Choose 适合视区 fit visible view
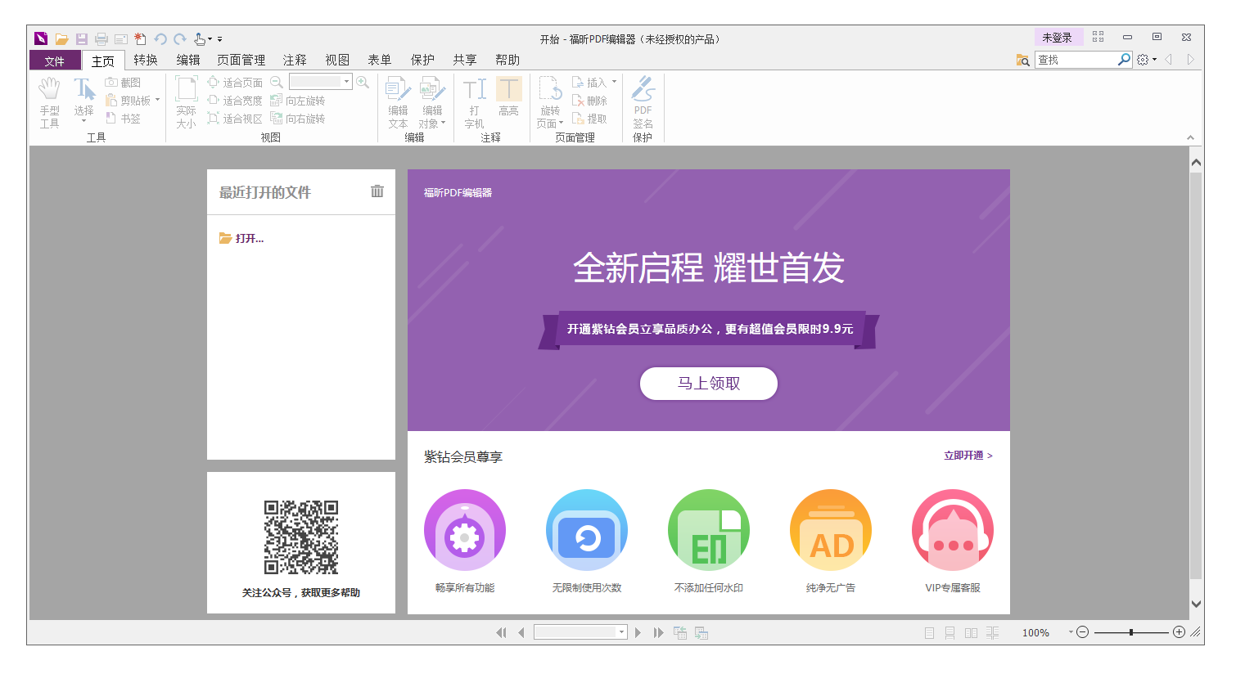The height and width of the screenshot is (683, 1236). [235, 119]
